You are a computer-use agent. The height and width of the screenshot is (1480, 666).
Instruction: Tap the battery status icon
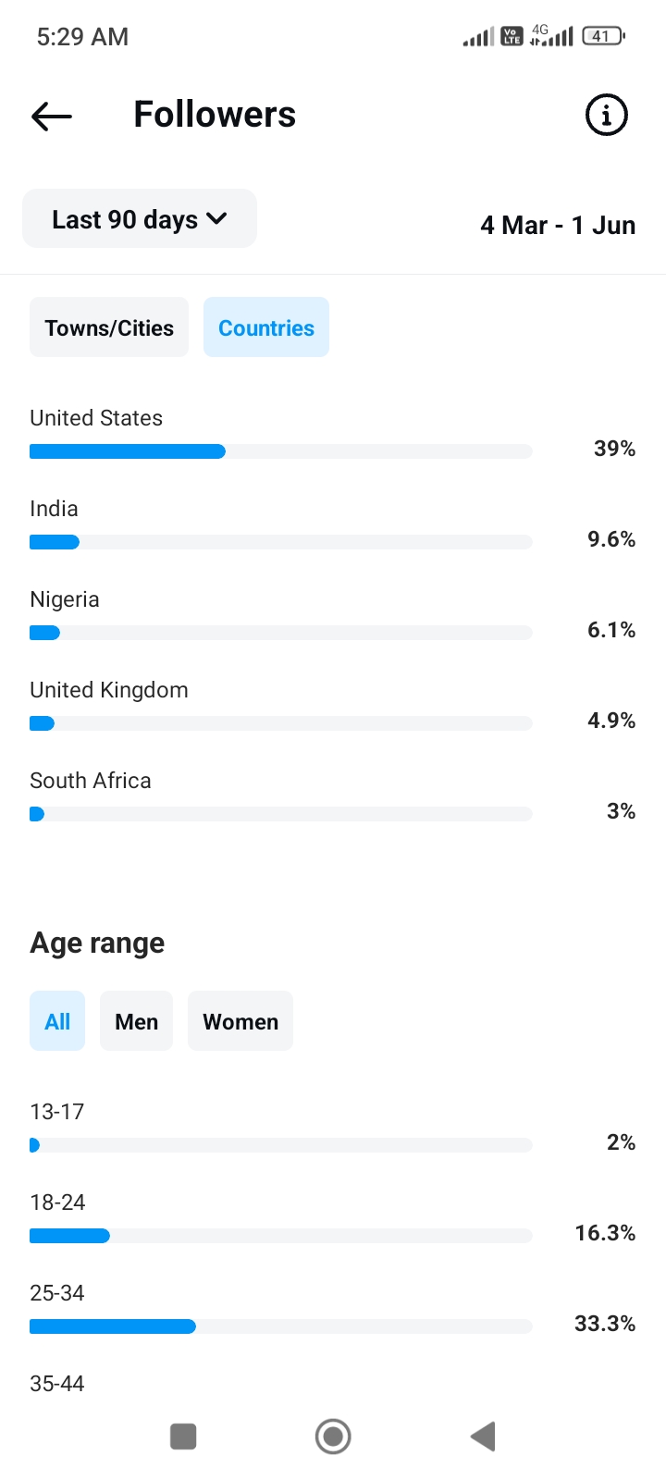pyautogui.click(x=603, y=36)
